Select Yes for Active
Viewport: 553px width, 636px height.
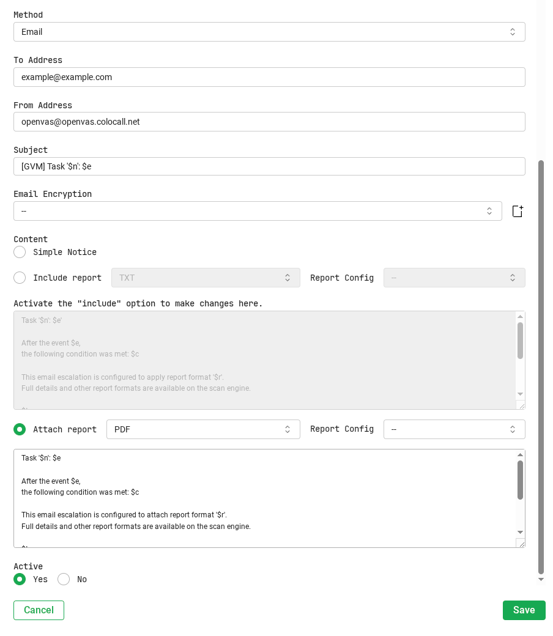[20, 579]
